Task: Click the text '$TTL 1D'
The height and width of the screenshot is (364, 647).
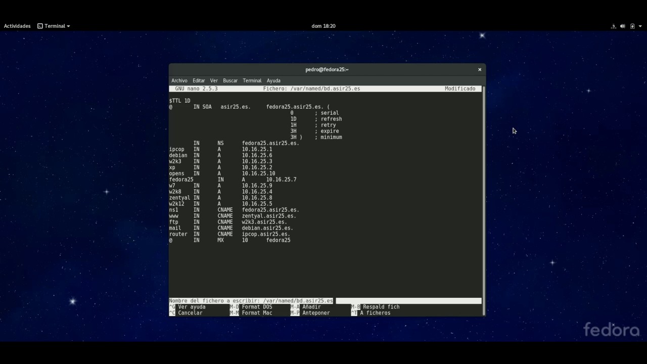Action: (180, 101)
